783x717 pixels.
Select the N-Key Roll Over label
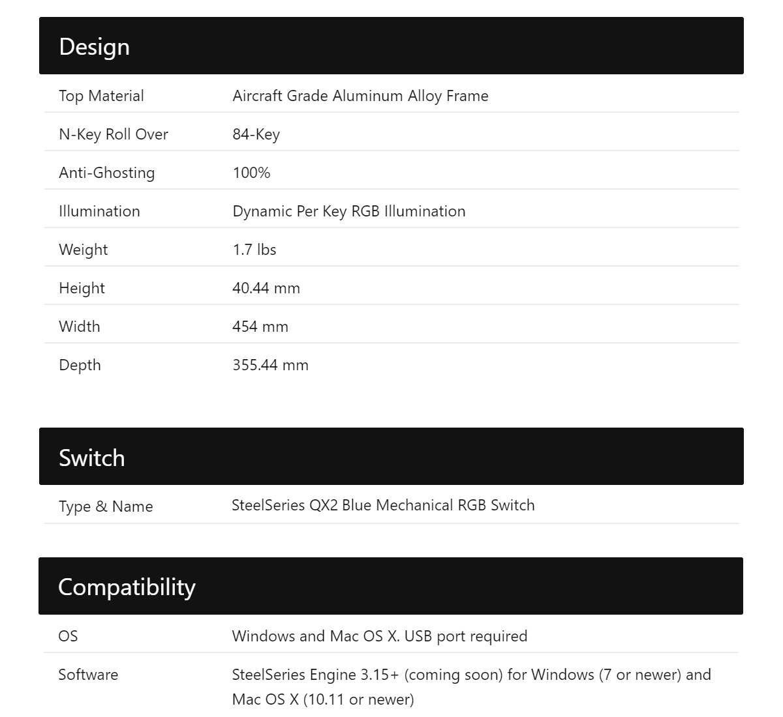[x=114, y=134]
